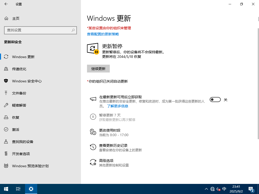Open 疑难解答 wrench icon

6,105
